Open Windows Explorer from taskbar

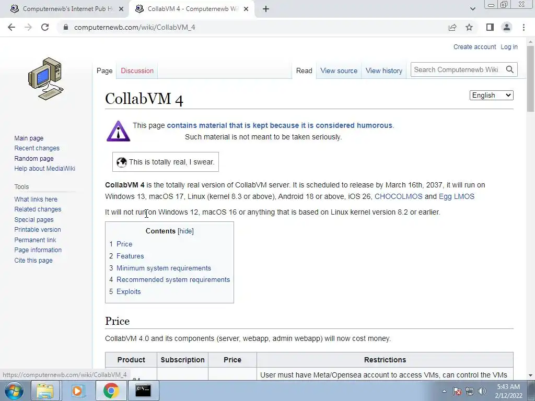(x=45, y=391)
